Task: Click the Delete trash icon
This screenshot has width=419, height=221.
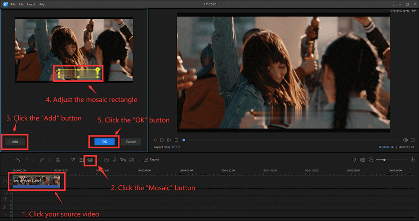Action: point(58,159)
